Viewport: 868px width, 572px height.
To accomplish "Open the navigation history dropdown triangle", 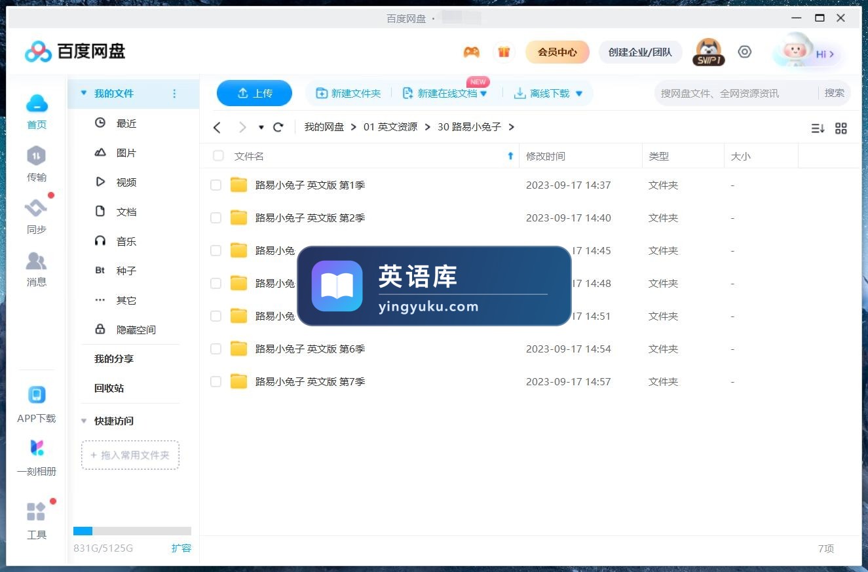I will [x=261, y=127].
